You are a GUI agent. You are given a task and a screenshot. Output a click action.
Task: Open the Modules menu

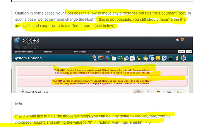point(48,52)
